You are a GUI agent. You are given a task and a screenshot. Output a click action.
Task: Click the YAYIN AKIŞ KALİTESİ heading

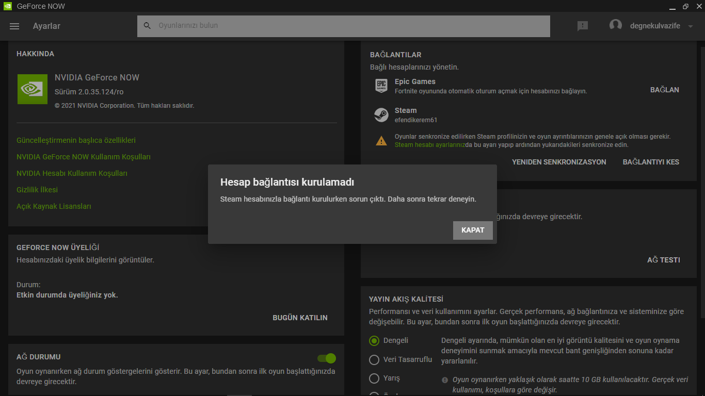pyautogui.click(x=406, y=299)
